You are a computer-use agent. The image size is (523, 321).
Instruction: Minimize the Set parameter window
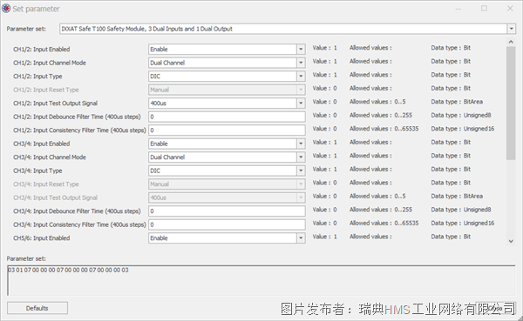(458, 9)
